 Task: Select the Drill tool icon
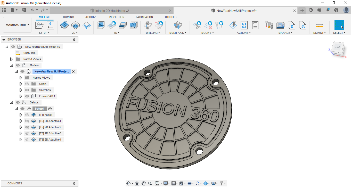(148, 25)
